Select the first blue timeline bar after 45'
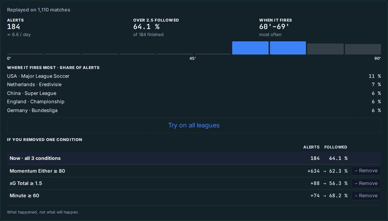This screenshot has height=221, width=388. tap(250, 48)
